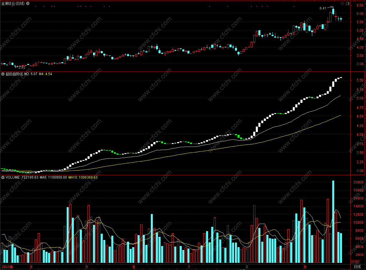366x270 pixels.
Task: Open the 金浦钛业 chart title dropdown arrow
Action: point(28,3)
